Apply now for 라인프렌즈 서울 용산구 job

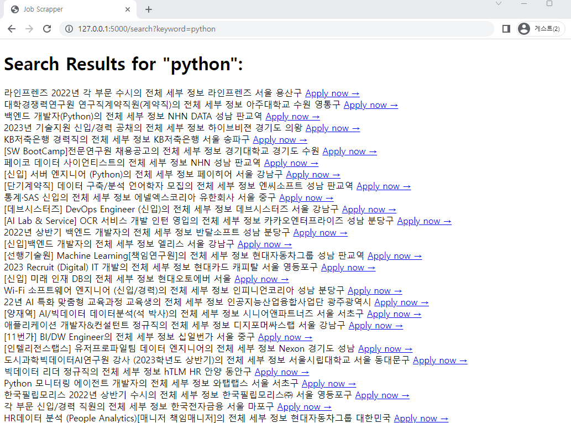[x=332, y=93]
